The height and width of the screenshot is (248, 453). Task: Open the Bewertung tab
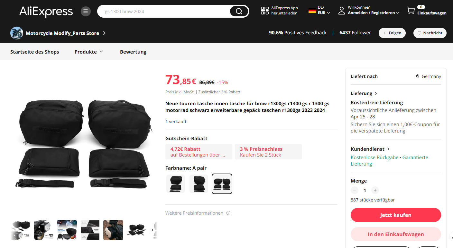coord(133,52)
